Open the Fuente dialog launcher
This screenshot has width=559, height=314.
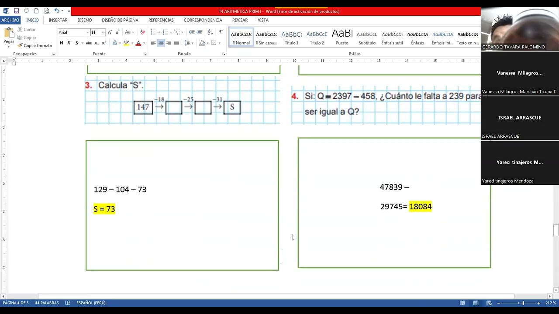[x=145, y=54]
